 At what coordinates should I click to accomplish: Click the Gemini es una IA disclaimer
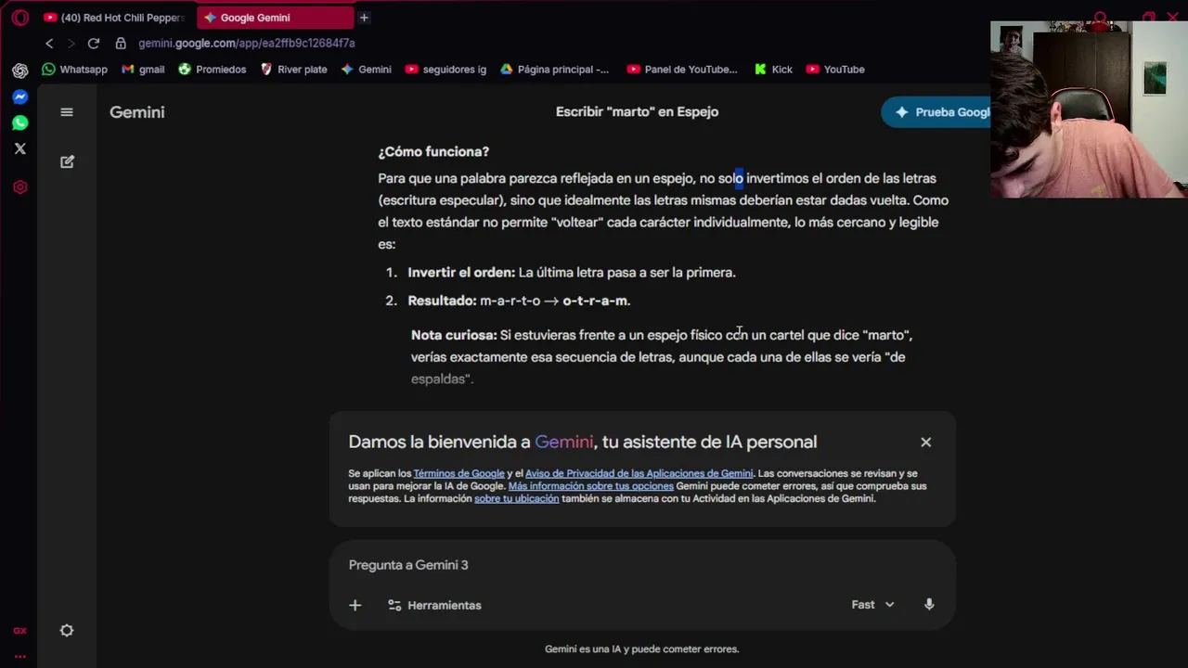(x=641, y=649)
